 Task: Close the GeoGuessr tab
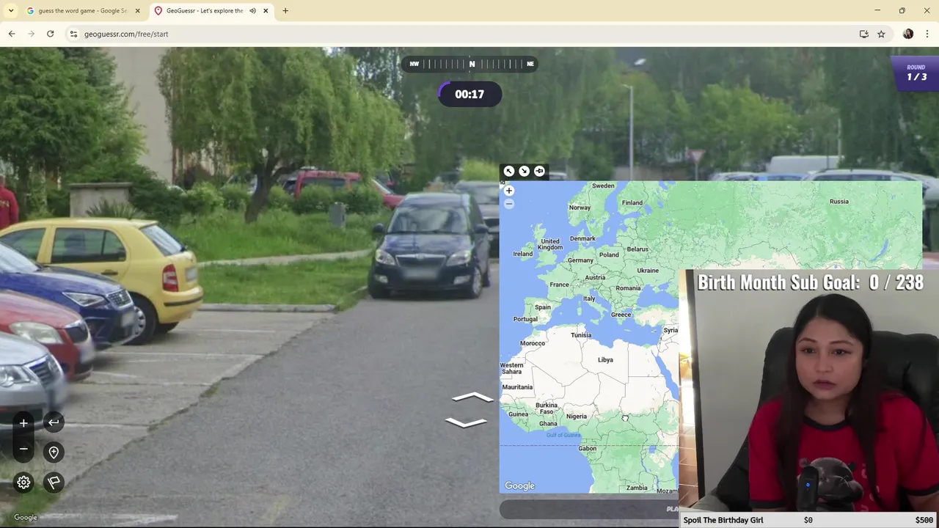click(x=266, y=11)
